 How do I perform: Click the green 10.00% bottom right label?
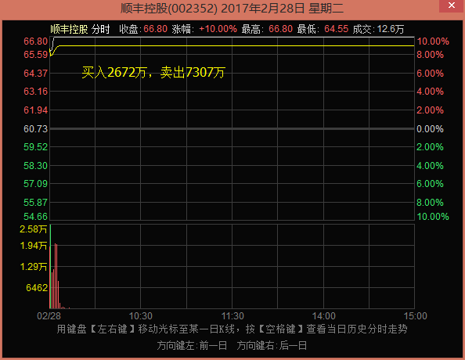pyautogui.click(x=433, y=217)
